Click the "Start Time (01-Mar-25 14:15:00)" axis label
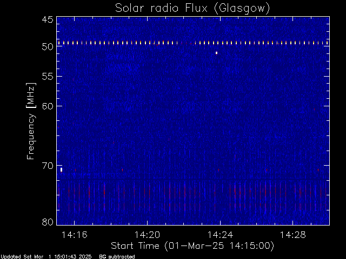The width and height of the screenshot is (346, 259). tap(192, 246)
